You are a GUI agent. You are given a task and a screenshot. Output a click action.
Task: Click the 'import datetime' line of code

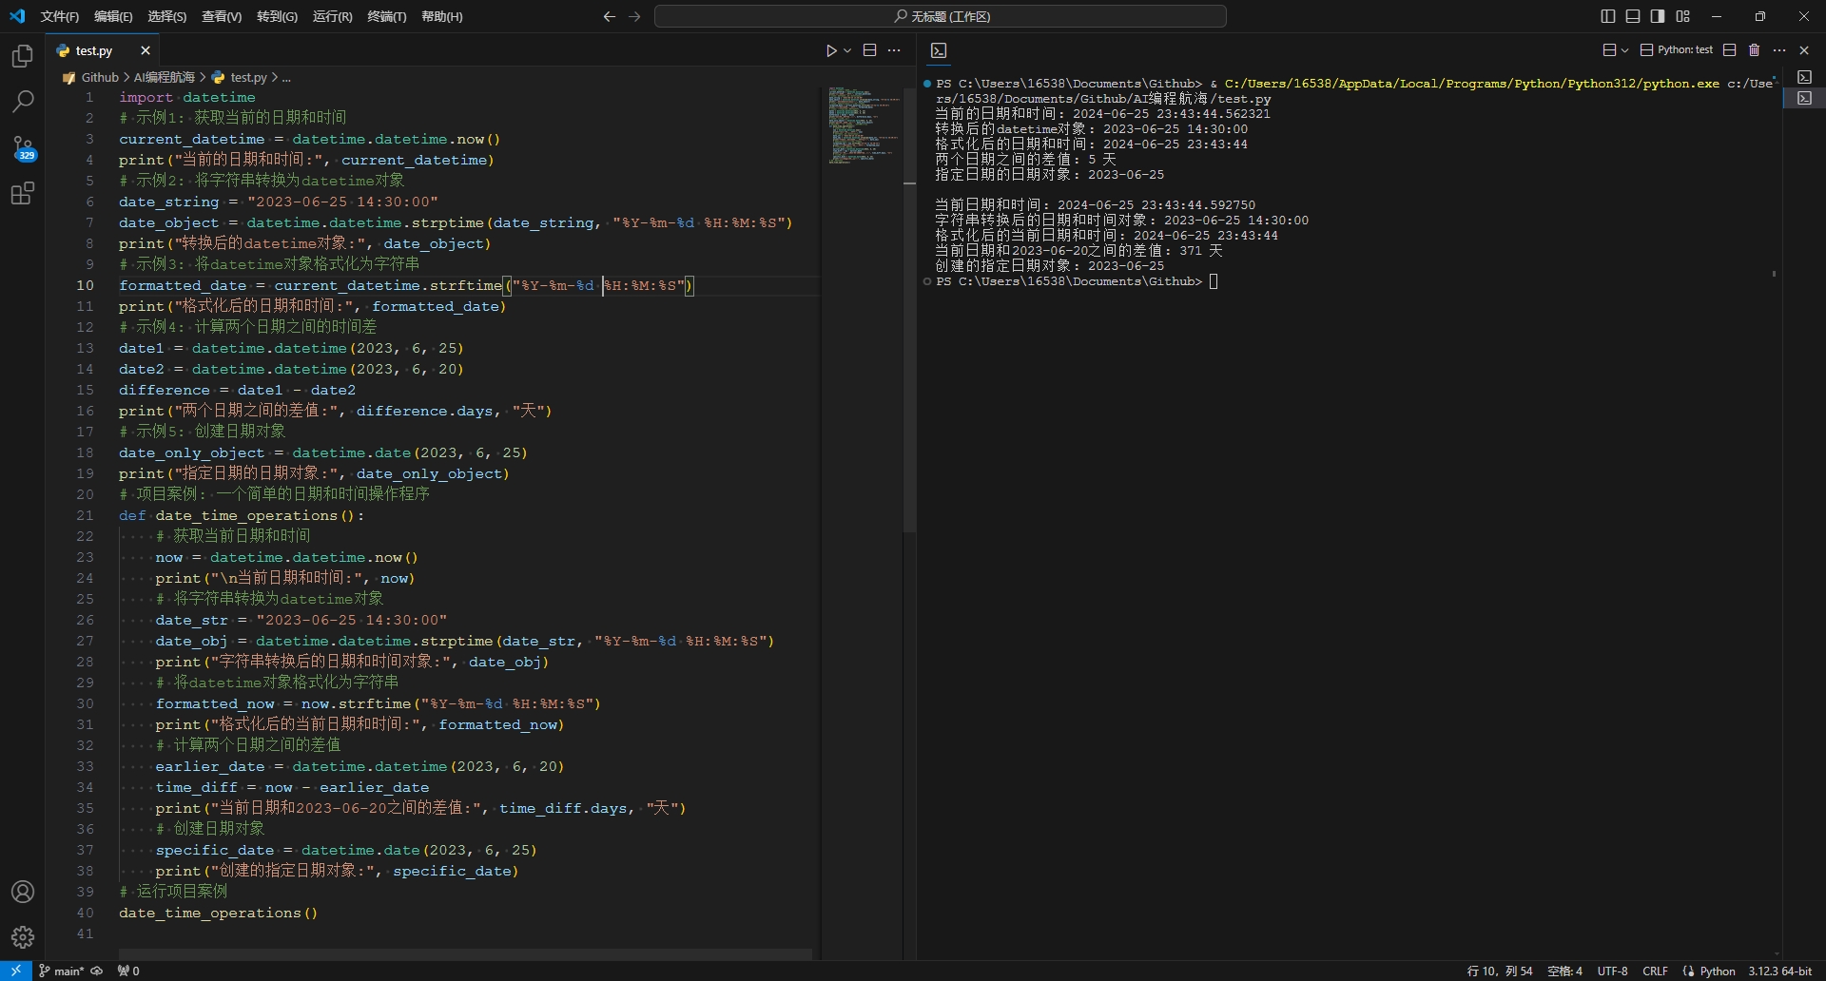coord(187,97)
